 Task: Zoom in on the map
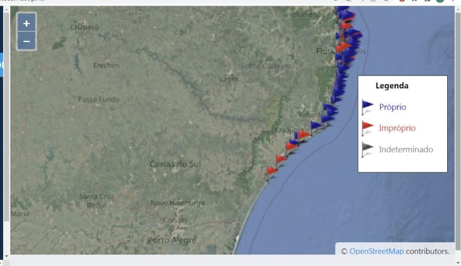pos(27,24)
